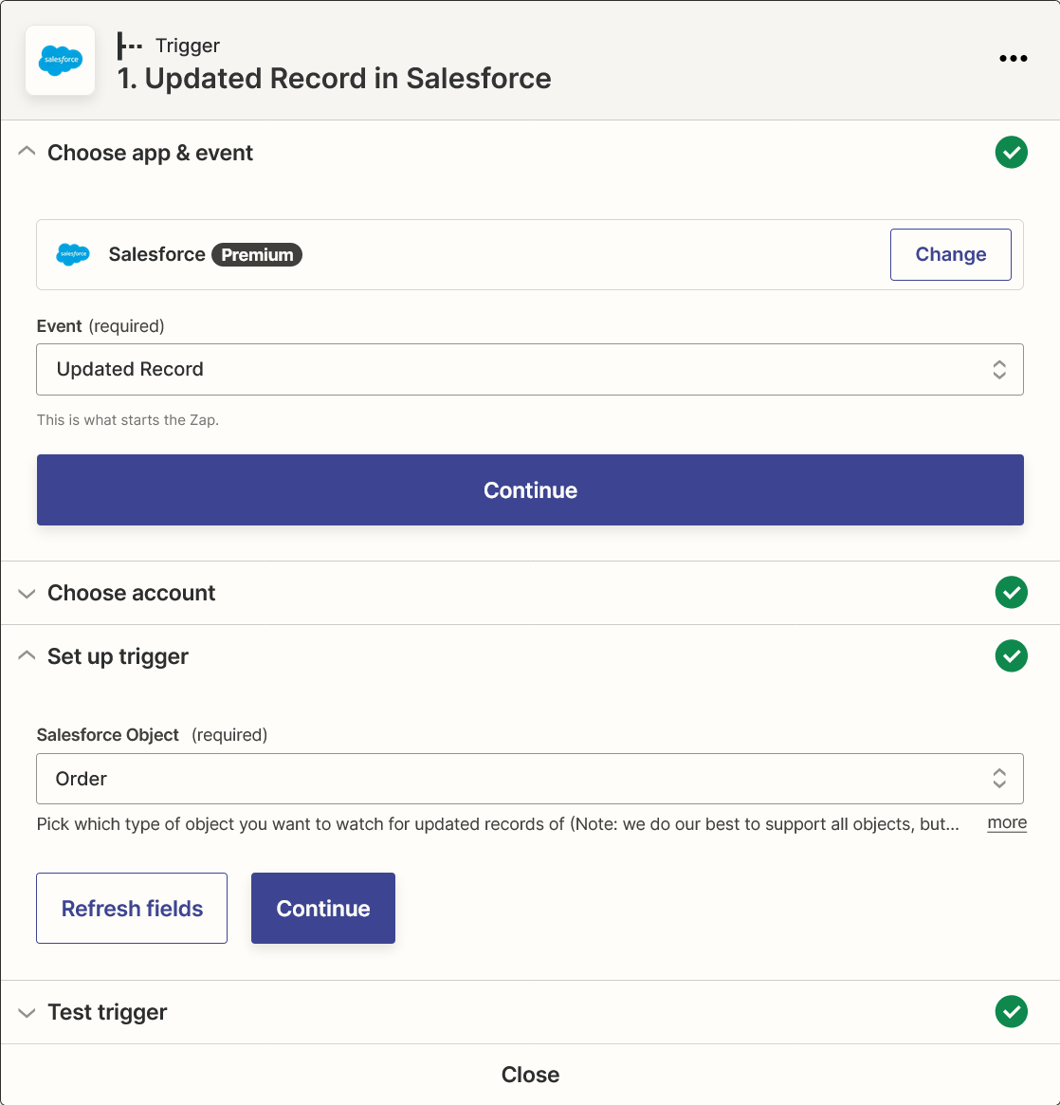The height and width of the screenshot is (1105, 1060).
Task: Click the green checkmark for Choose app & event
Action: coord(1012,152)
